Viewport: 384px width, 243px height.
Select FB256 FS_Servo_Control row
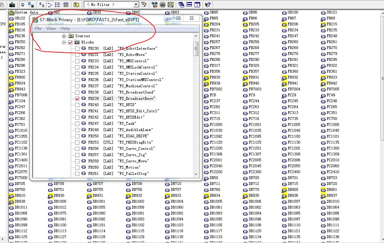(x=118, y=148)
